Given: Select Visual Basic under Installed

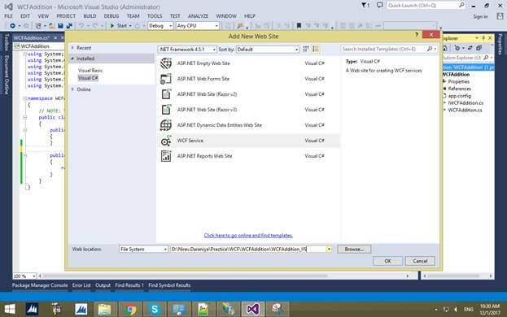Looking at the screenshot, I should 90,71.
